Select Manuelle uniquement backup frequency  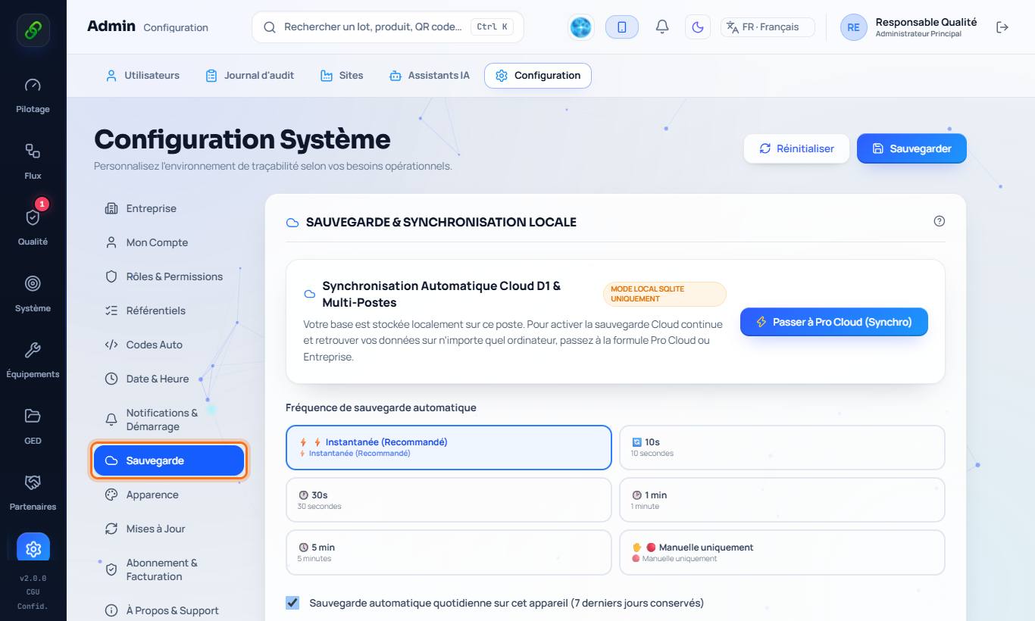[x=782, y=552]
